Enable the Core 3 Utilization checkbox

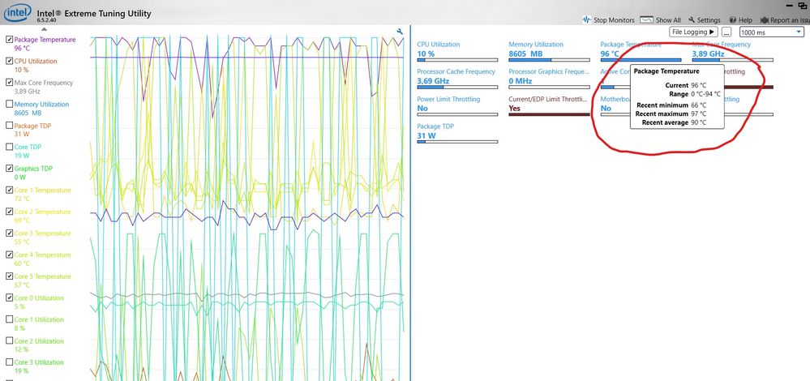tap(9, 362)
